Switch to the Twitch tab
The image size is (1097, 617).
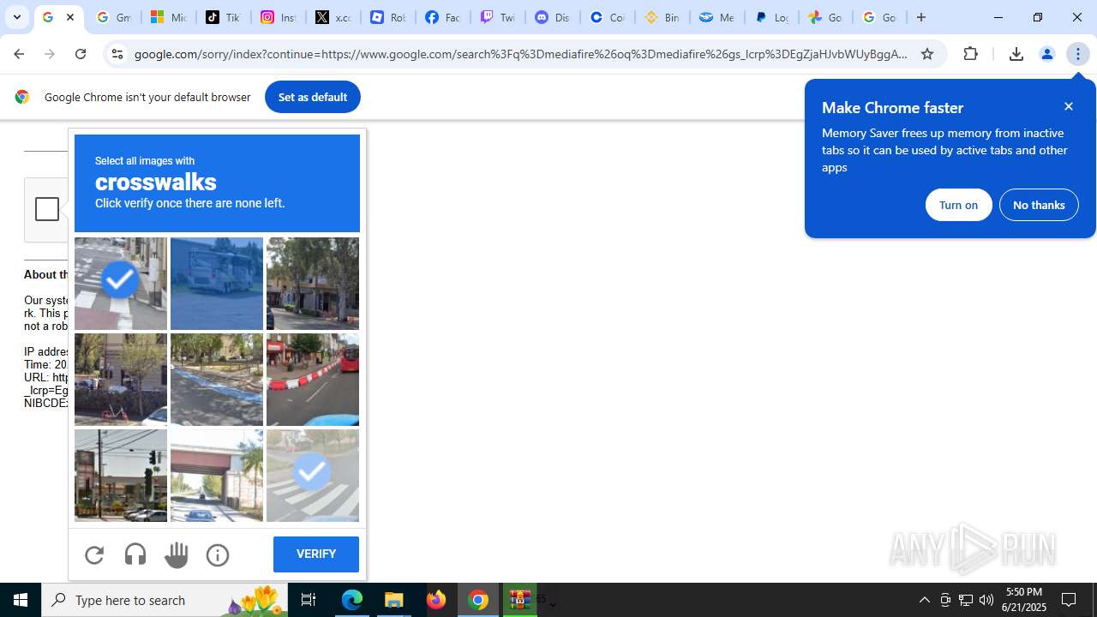(x=497, y=17)
